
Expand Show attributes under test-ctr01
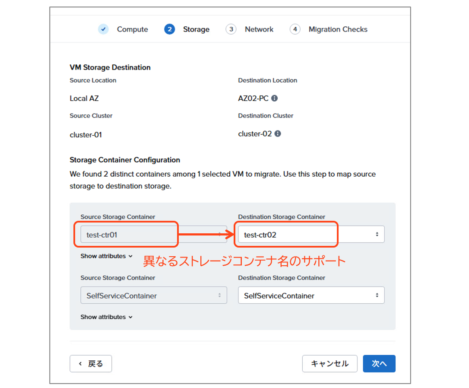tap(106, 256)
